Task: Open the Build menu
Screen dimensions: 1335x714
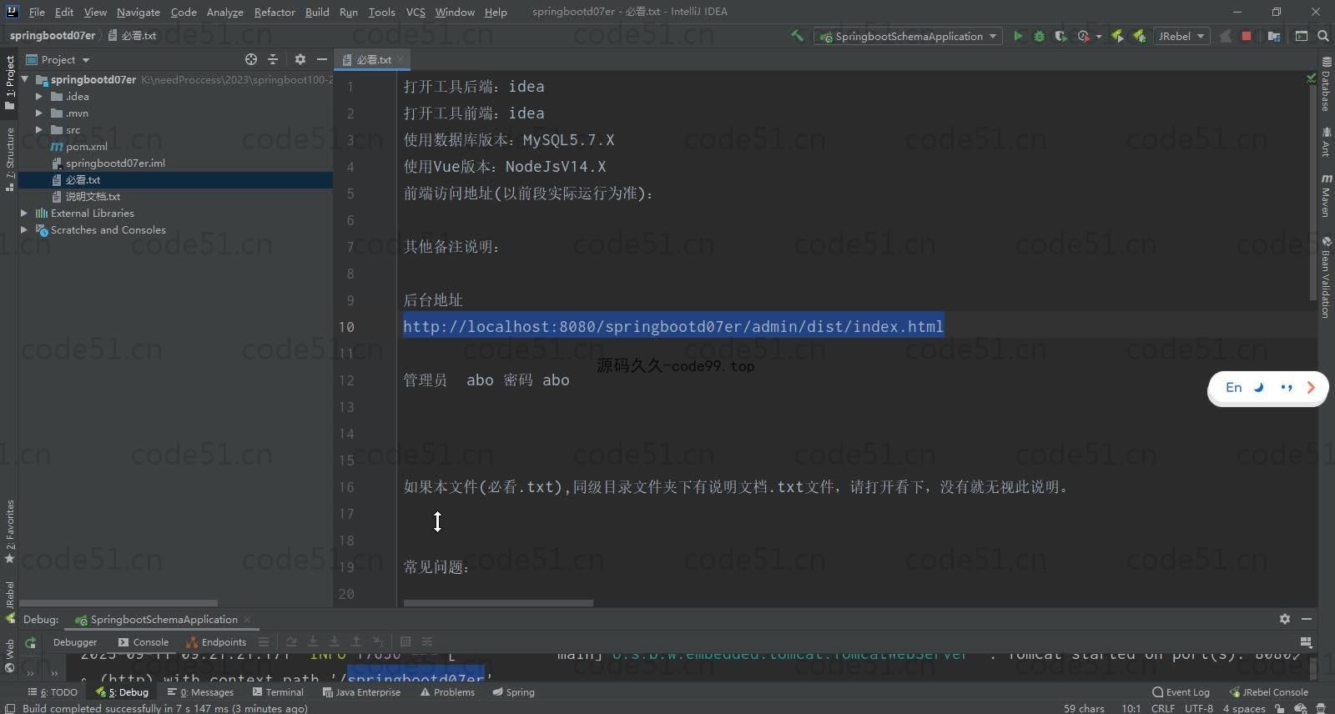Action: coord(317,12)
